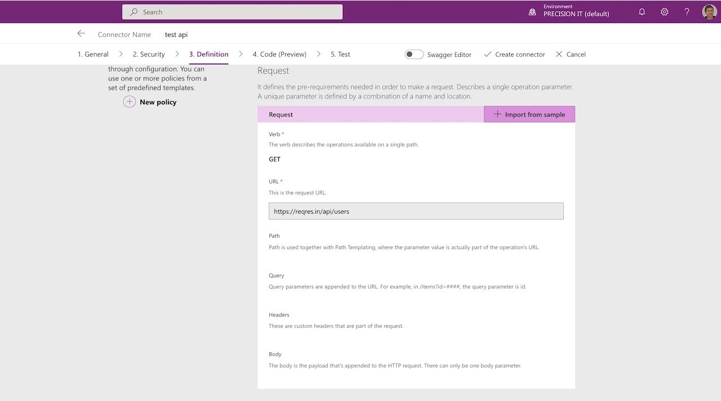Click the New policy link
This screenshot has height=401, width=721.
[158, 102]
